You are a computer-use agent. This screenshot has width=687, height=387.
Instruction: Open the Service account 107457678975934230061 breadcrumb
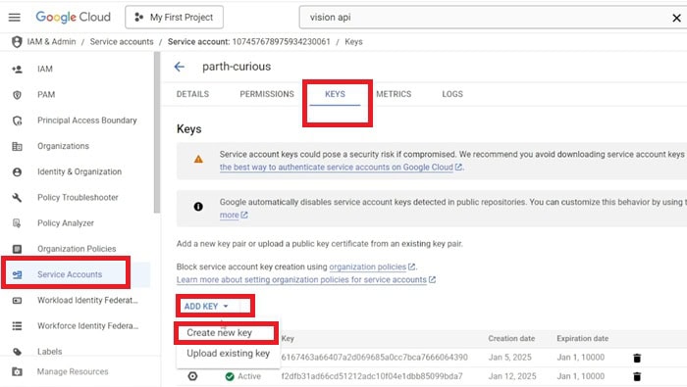click(249, 42)
